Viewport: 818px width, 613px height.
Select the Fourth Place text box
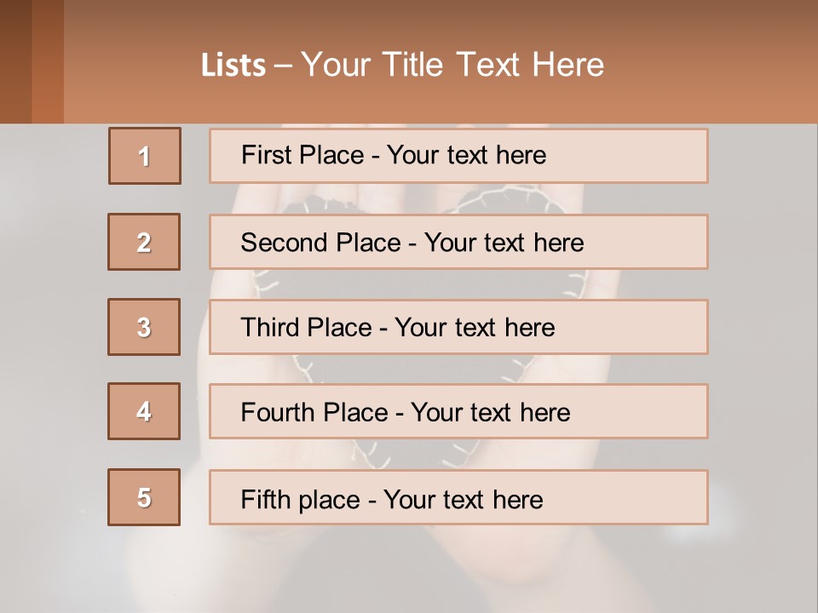458,412
